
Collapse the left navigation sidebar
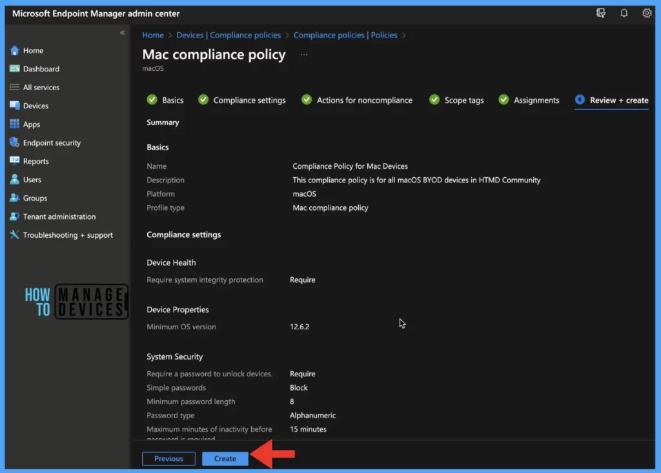pyautogui.click(x=123, y=33)
